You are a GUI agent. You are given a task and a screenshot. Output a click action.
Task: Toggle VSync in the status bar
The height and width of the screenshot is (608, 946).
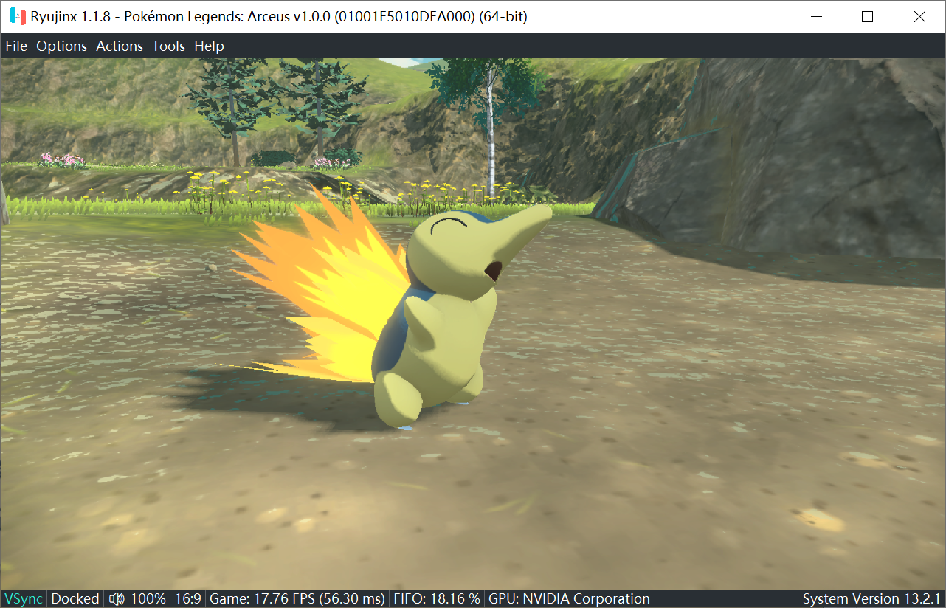pyautogui.click(x=24, y=598)
